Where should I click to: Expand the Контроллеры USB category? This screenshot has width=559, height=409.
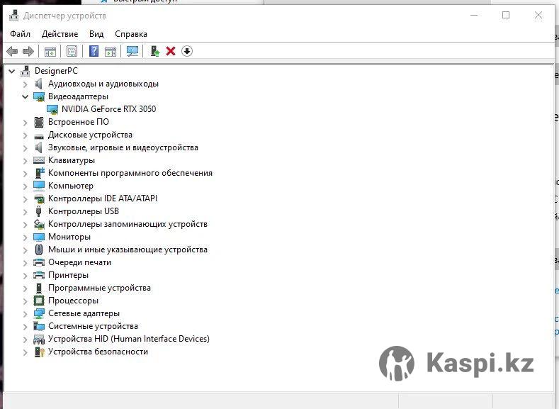26,211
